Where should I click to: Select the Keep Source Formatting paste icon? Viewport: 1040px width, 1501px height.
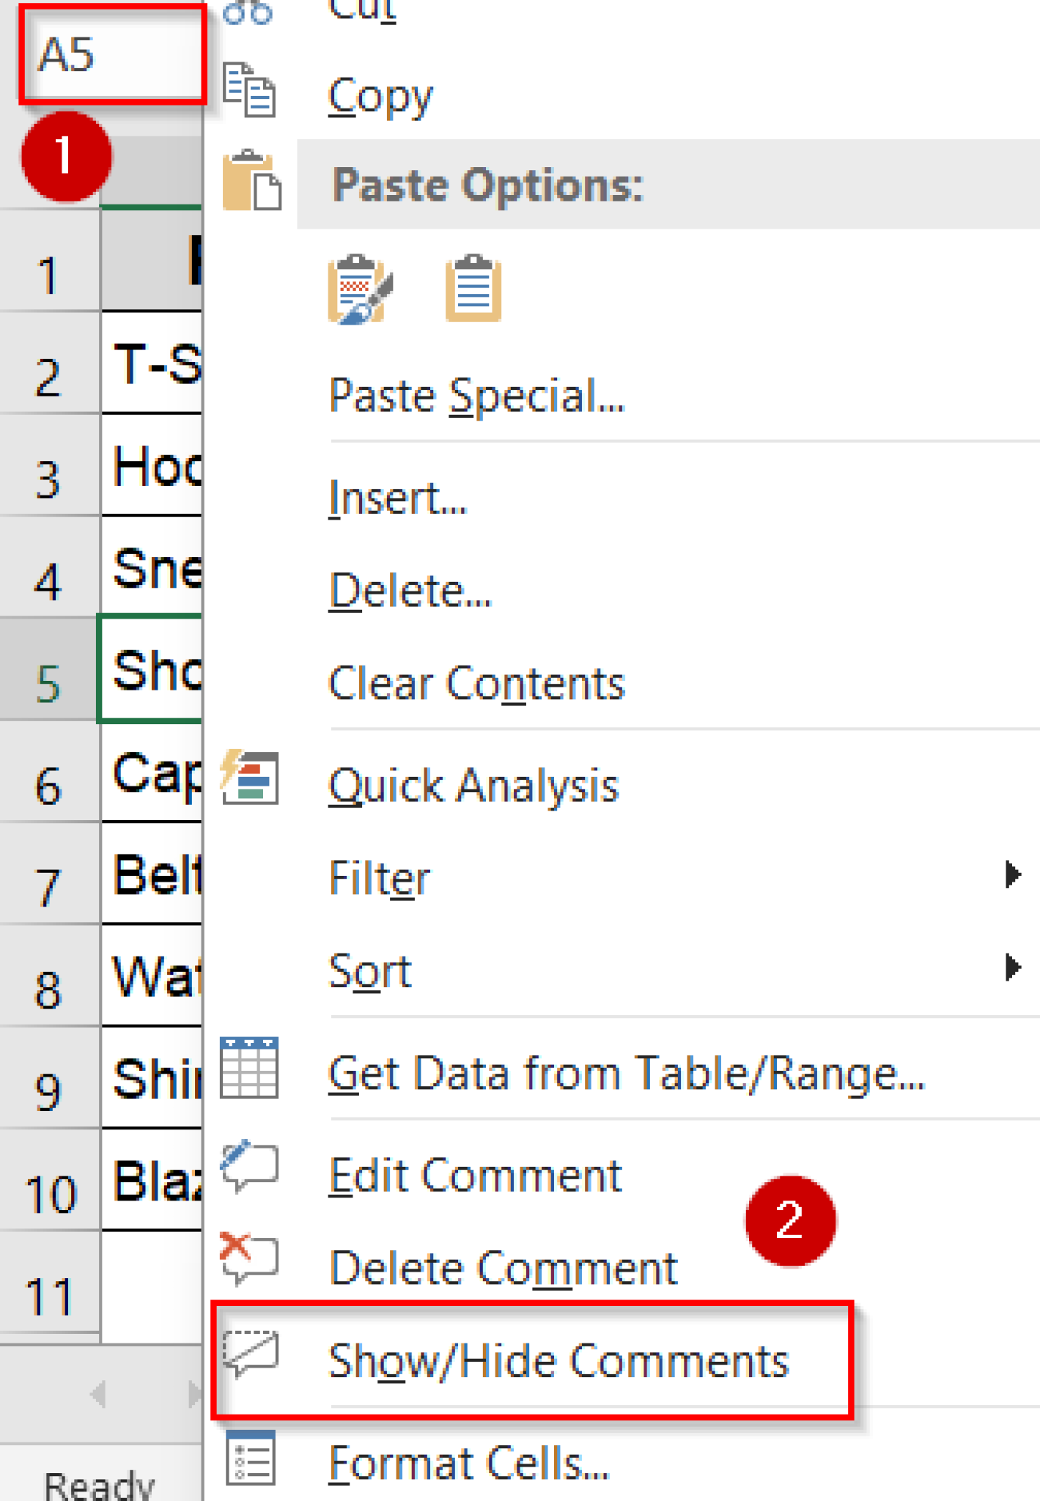point(357,289)
